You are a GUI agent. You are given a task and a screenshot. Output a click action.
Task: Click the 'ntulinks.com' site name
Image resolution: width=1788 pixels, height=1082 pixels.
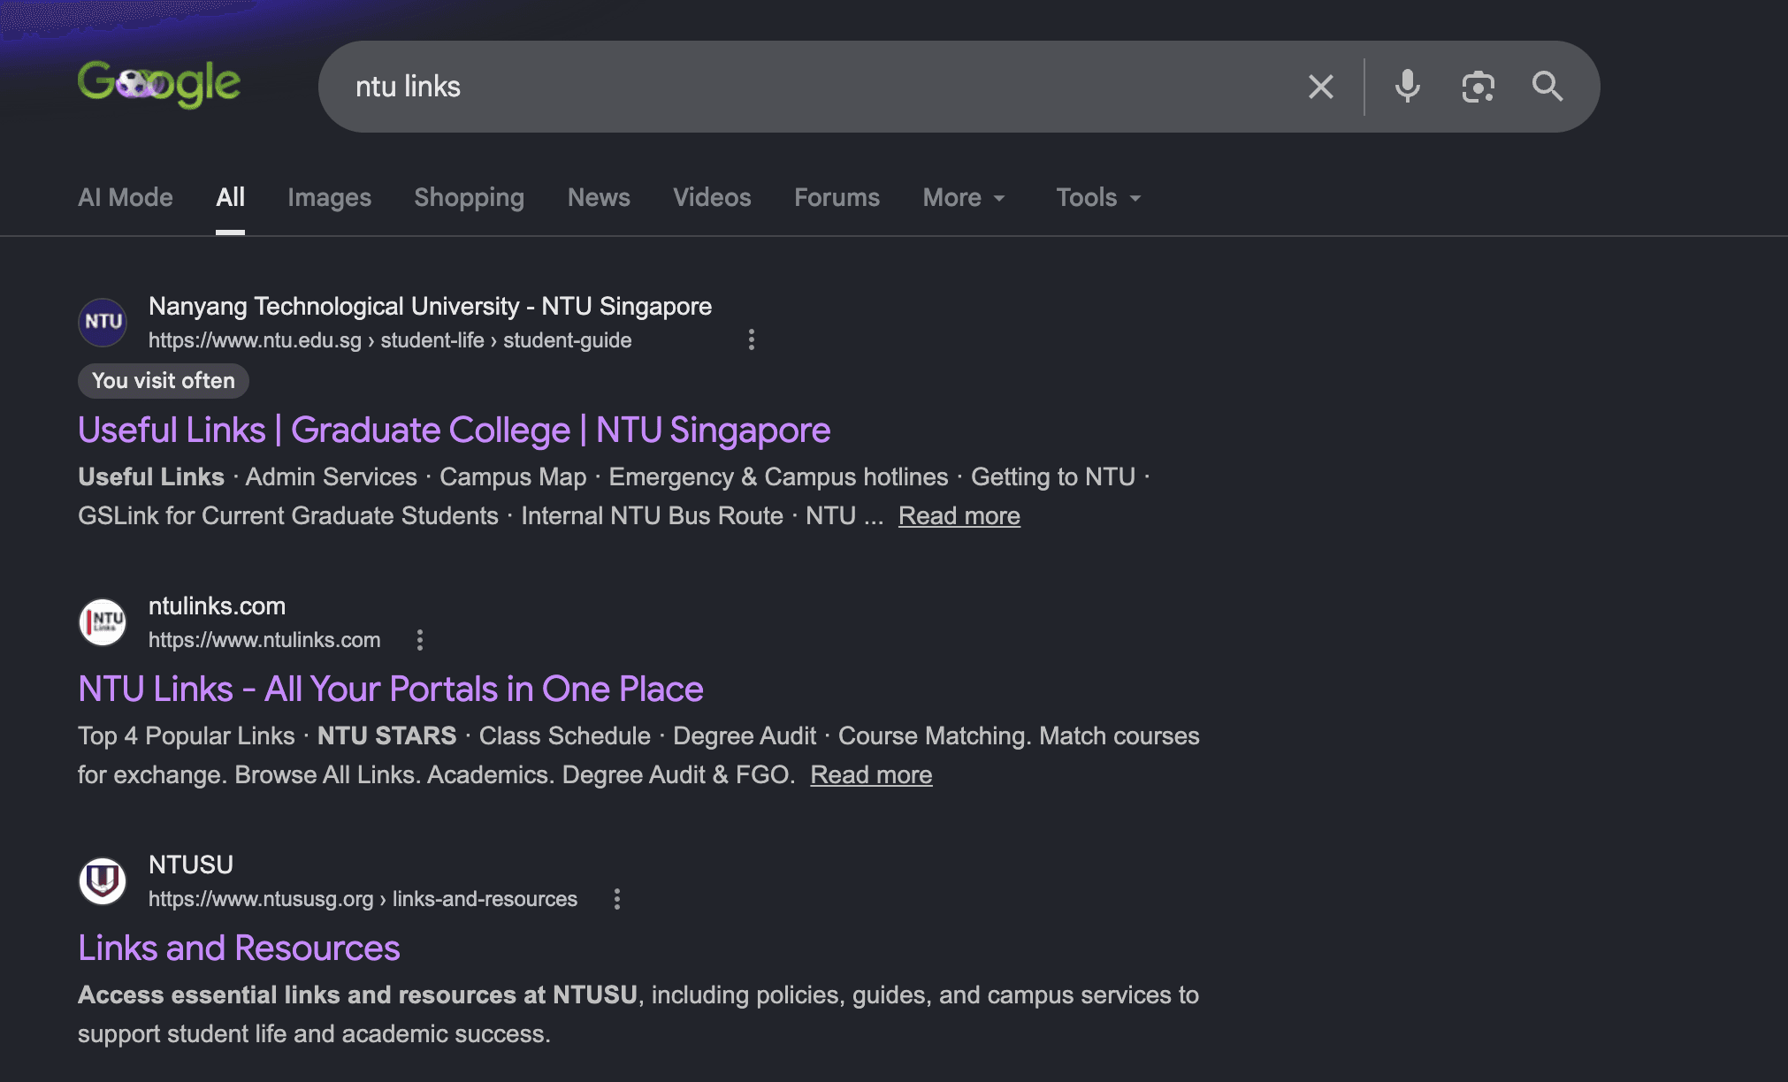pos(217,606)
